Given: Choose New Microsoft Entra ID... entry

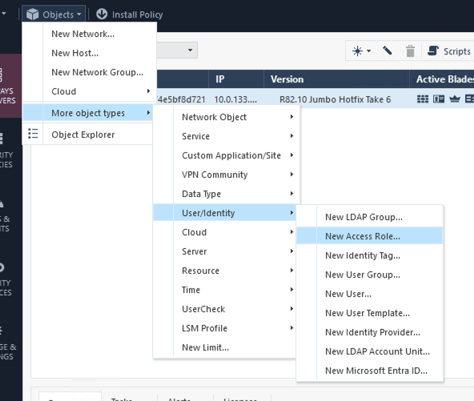Looking at the screenshot, I should (369, 371).
